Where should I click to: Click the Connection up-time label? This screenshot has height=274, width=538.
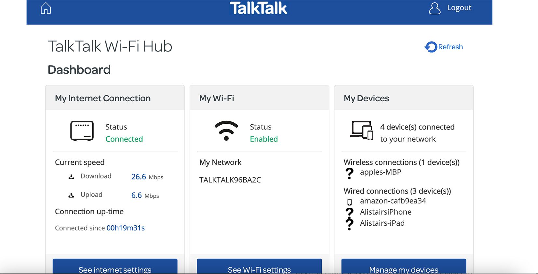(89, 212)
